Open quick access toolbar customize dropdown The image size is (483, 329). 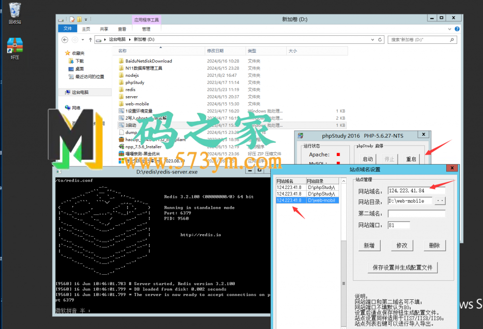point(86,19)
